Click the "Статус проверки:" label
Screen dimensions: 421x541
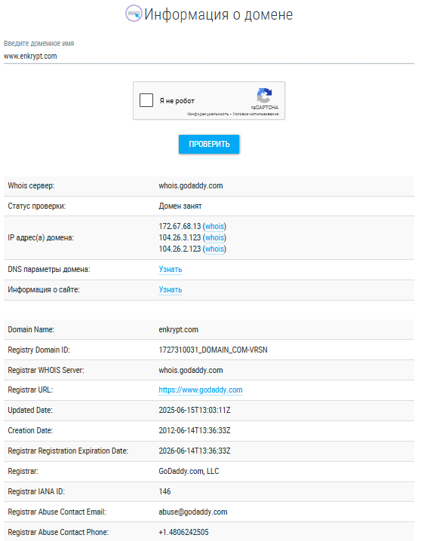(x=37, y=206)
